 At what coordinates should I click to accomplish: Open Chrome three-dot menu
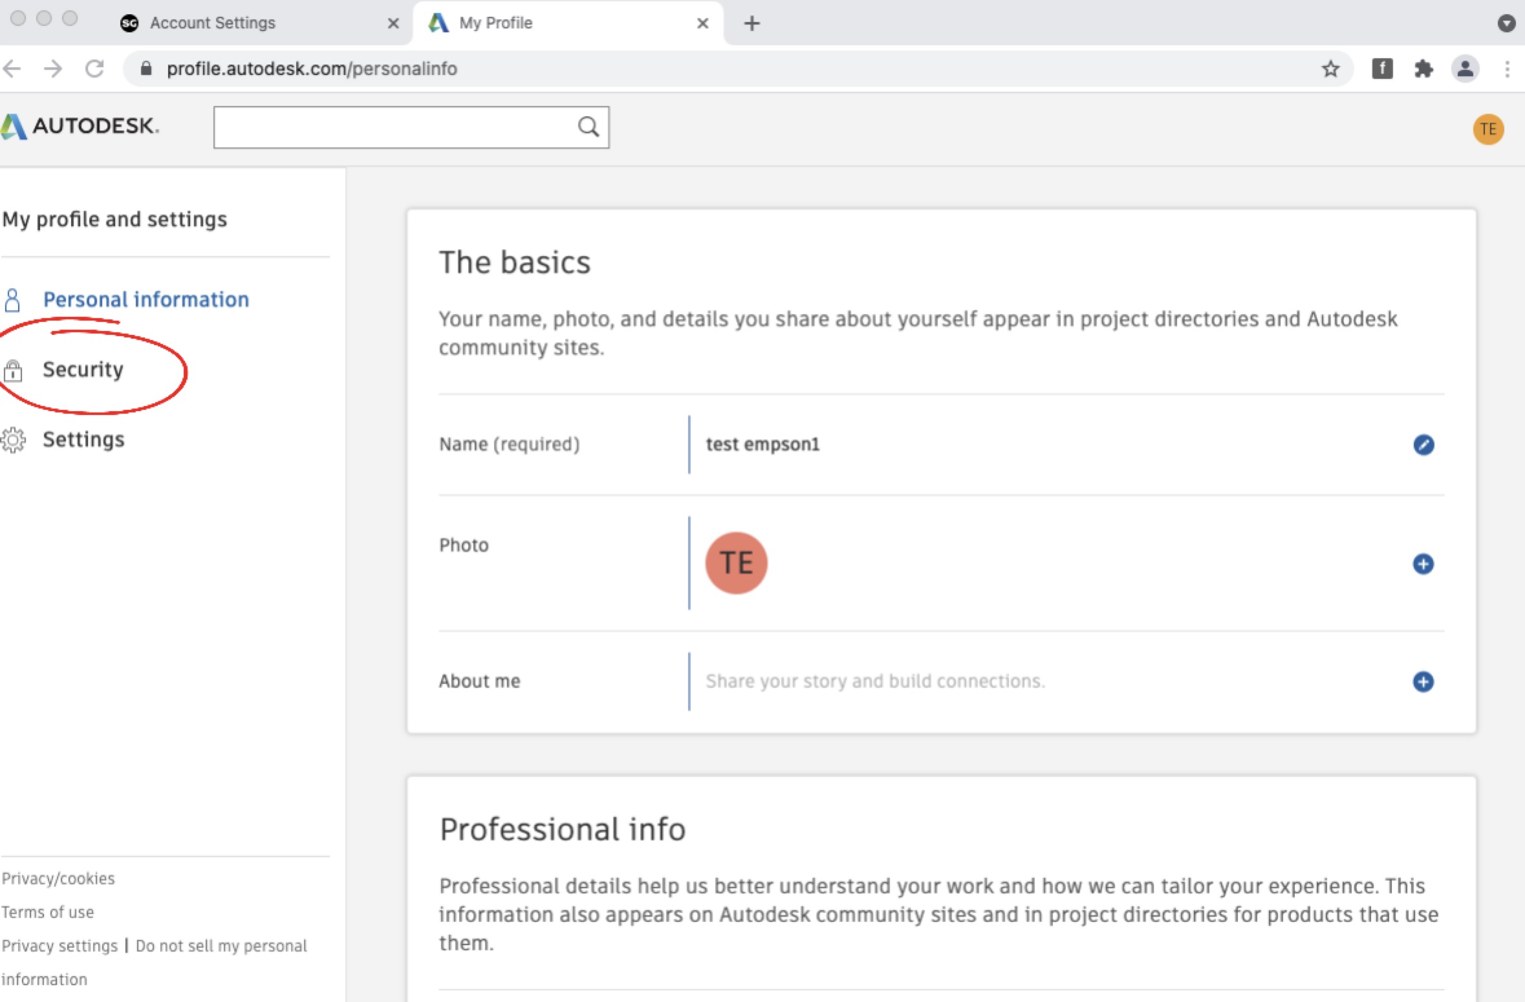1507,69
